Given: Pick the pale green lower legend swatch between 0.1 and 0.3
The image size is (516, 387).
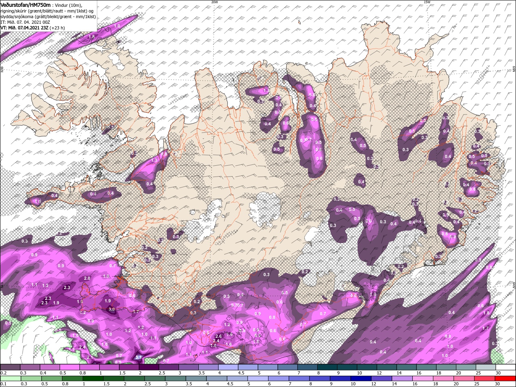Looking at the screenshot, I should point(10,378).
